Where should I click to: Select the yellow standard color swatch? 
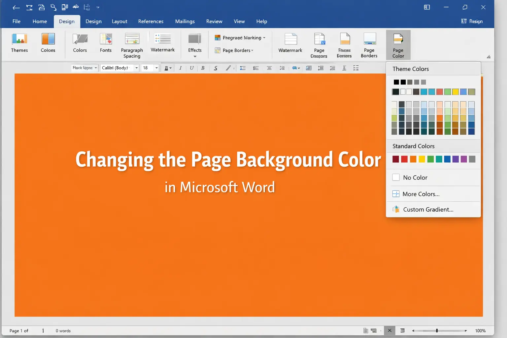tap(422, 159)
